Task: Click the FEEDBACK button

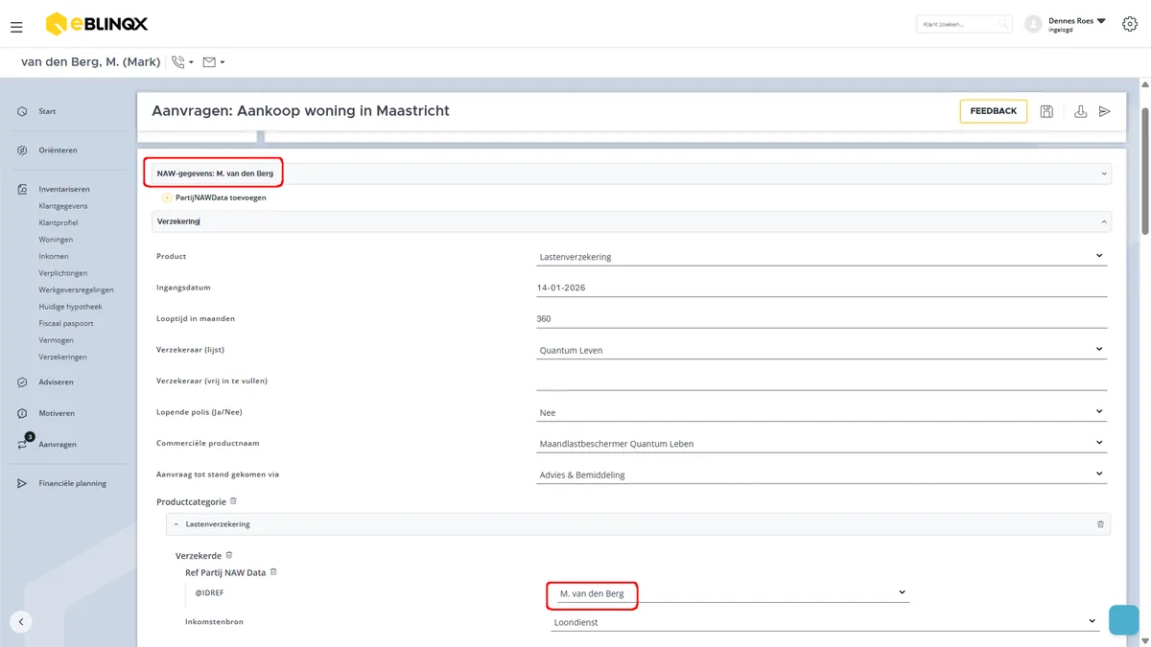Action: tap(993, 111)
